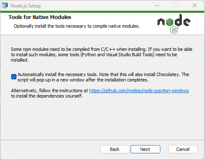This screenshot has width=205, height=160.
Task: Click the 'Automatically install the necessary tools' label text
Action: [x=58, y=74]
